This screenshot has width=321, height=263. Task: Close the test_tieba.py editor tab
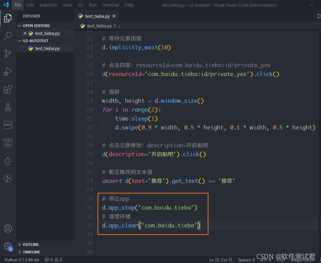coord(114,16)
